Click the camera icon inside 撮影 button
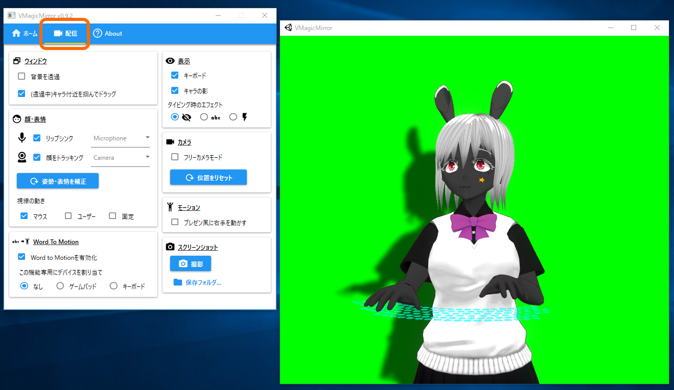The image size is (674, 390). click(x=183, y=264)
